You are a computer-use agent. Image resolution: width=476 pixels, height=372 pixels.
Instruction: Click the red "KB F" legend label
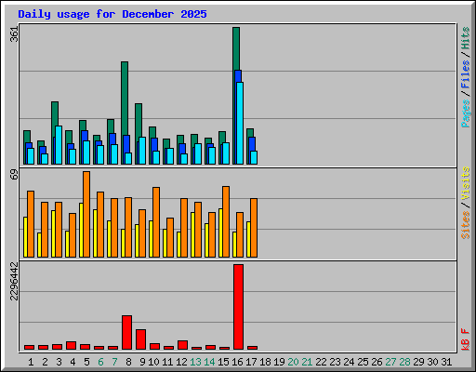click(466, 339)
